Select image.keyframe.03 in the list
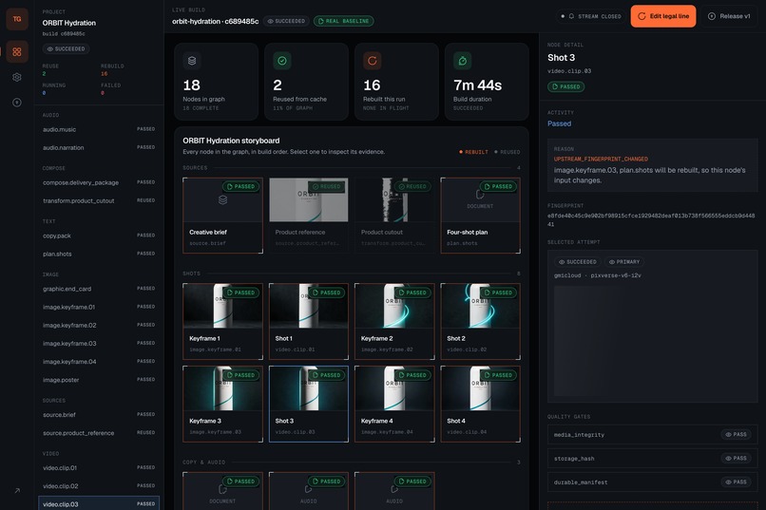The width and height of the screenshot is (766, 510). (x=99, y=344)
